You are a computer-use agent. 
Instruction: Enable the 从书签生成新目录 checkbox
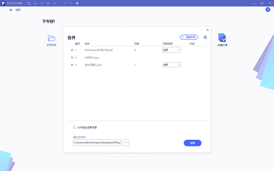pyautogui.click(x=75, y=128)
